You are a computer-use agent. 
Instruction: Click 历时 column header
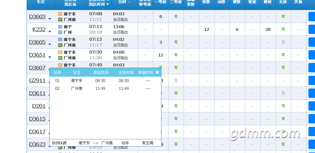(x=122, y=2)
